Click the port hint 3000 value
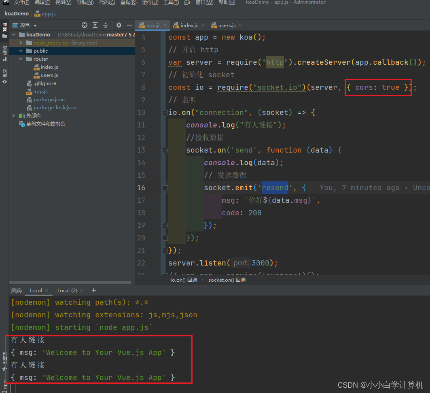The height and width of the screenshot is (393, 430). (260, 263)
